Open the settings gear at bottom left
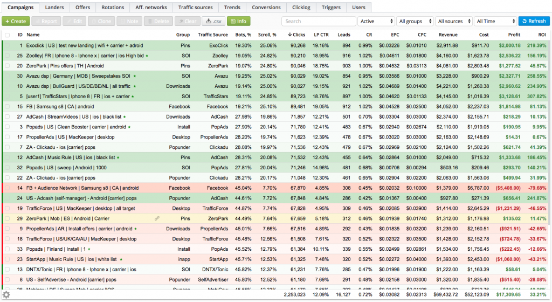The height and width of the screenshot is (302, 552). click(6, 295)
